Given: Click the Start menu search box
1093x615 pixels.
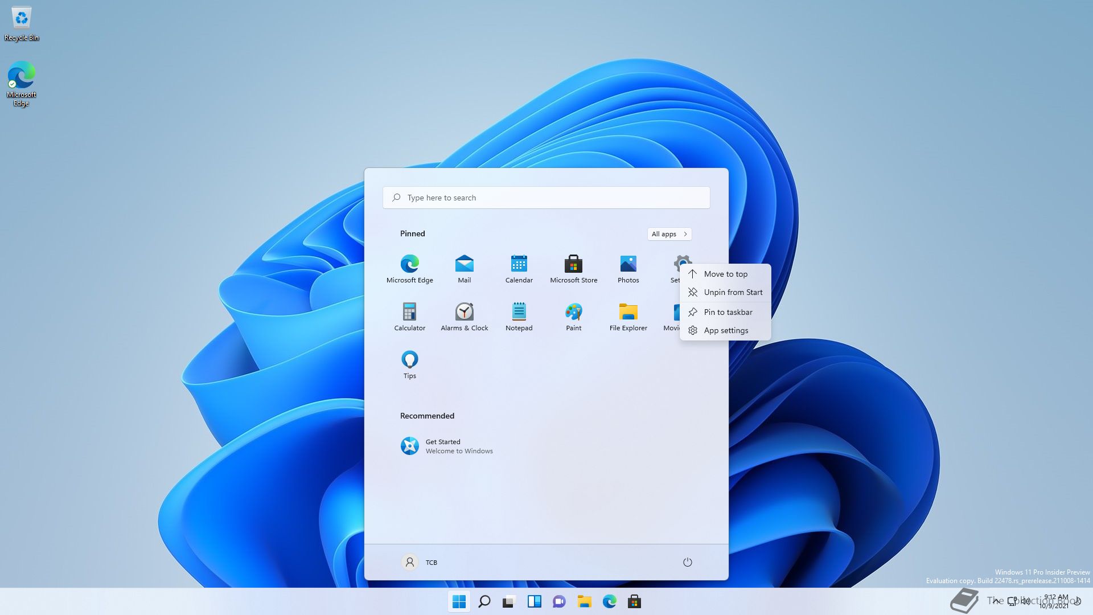Looking at the screenshot, I should 546,198.
